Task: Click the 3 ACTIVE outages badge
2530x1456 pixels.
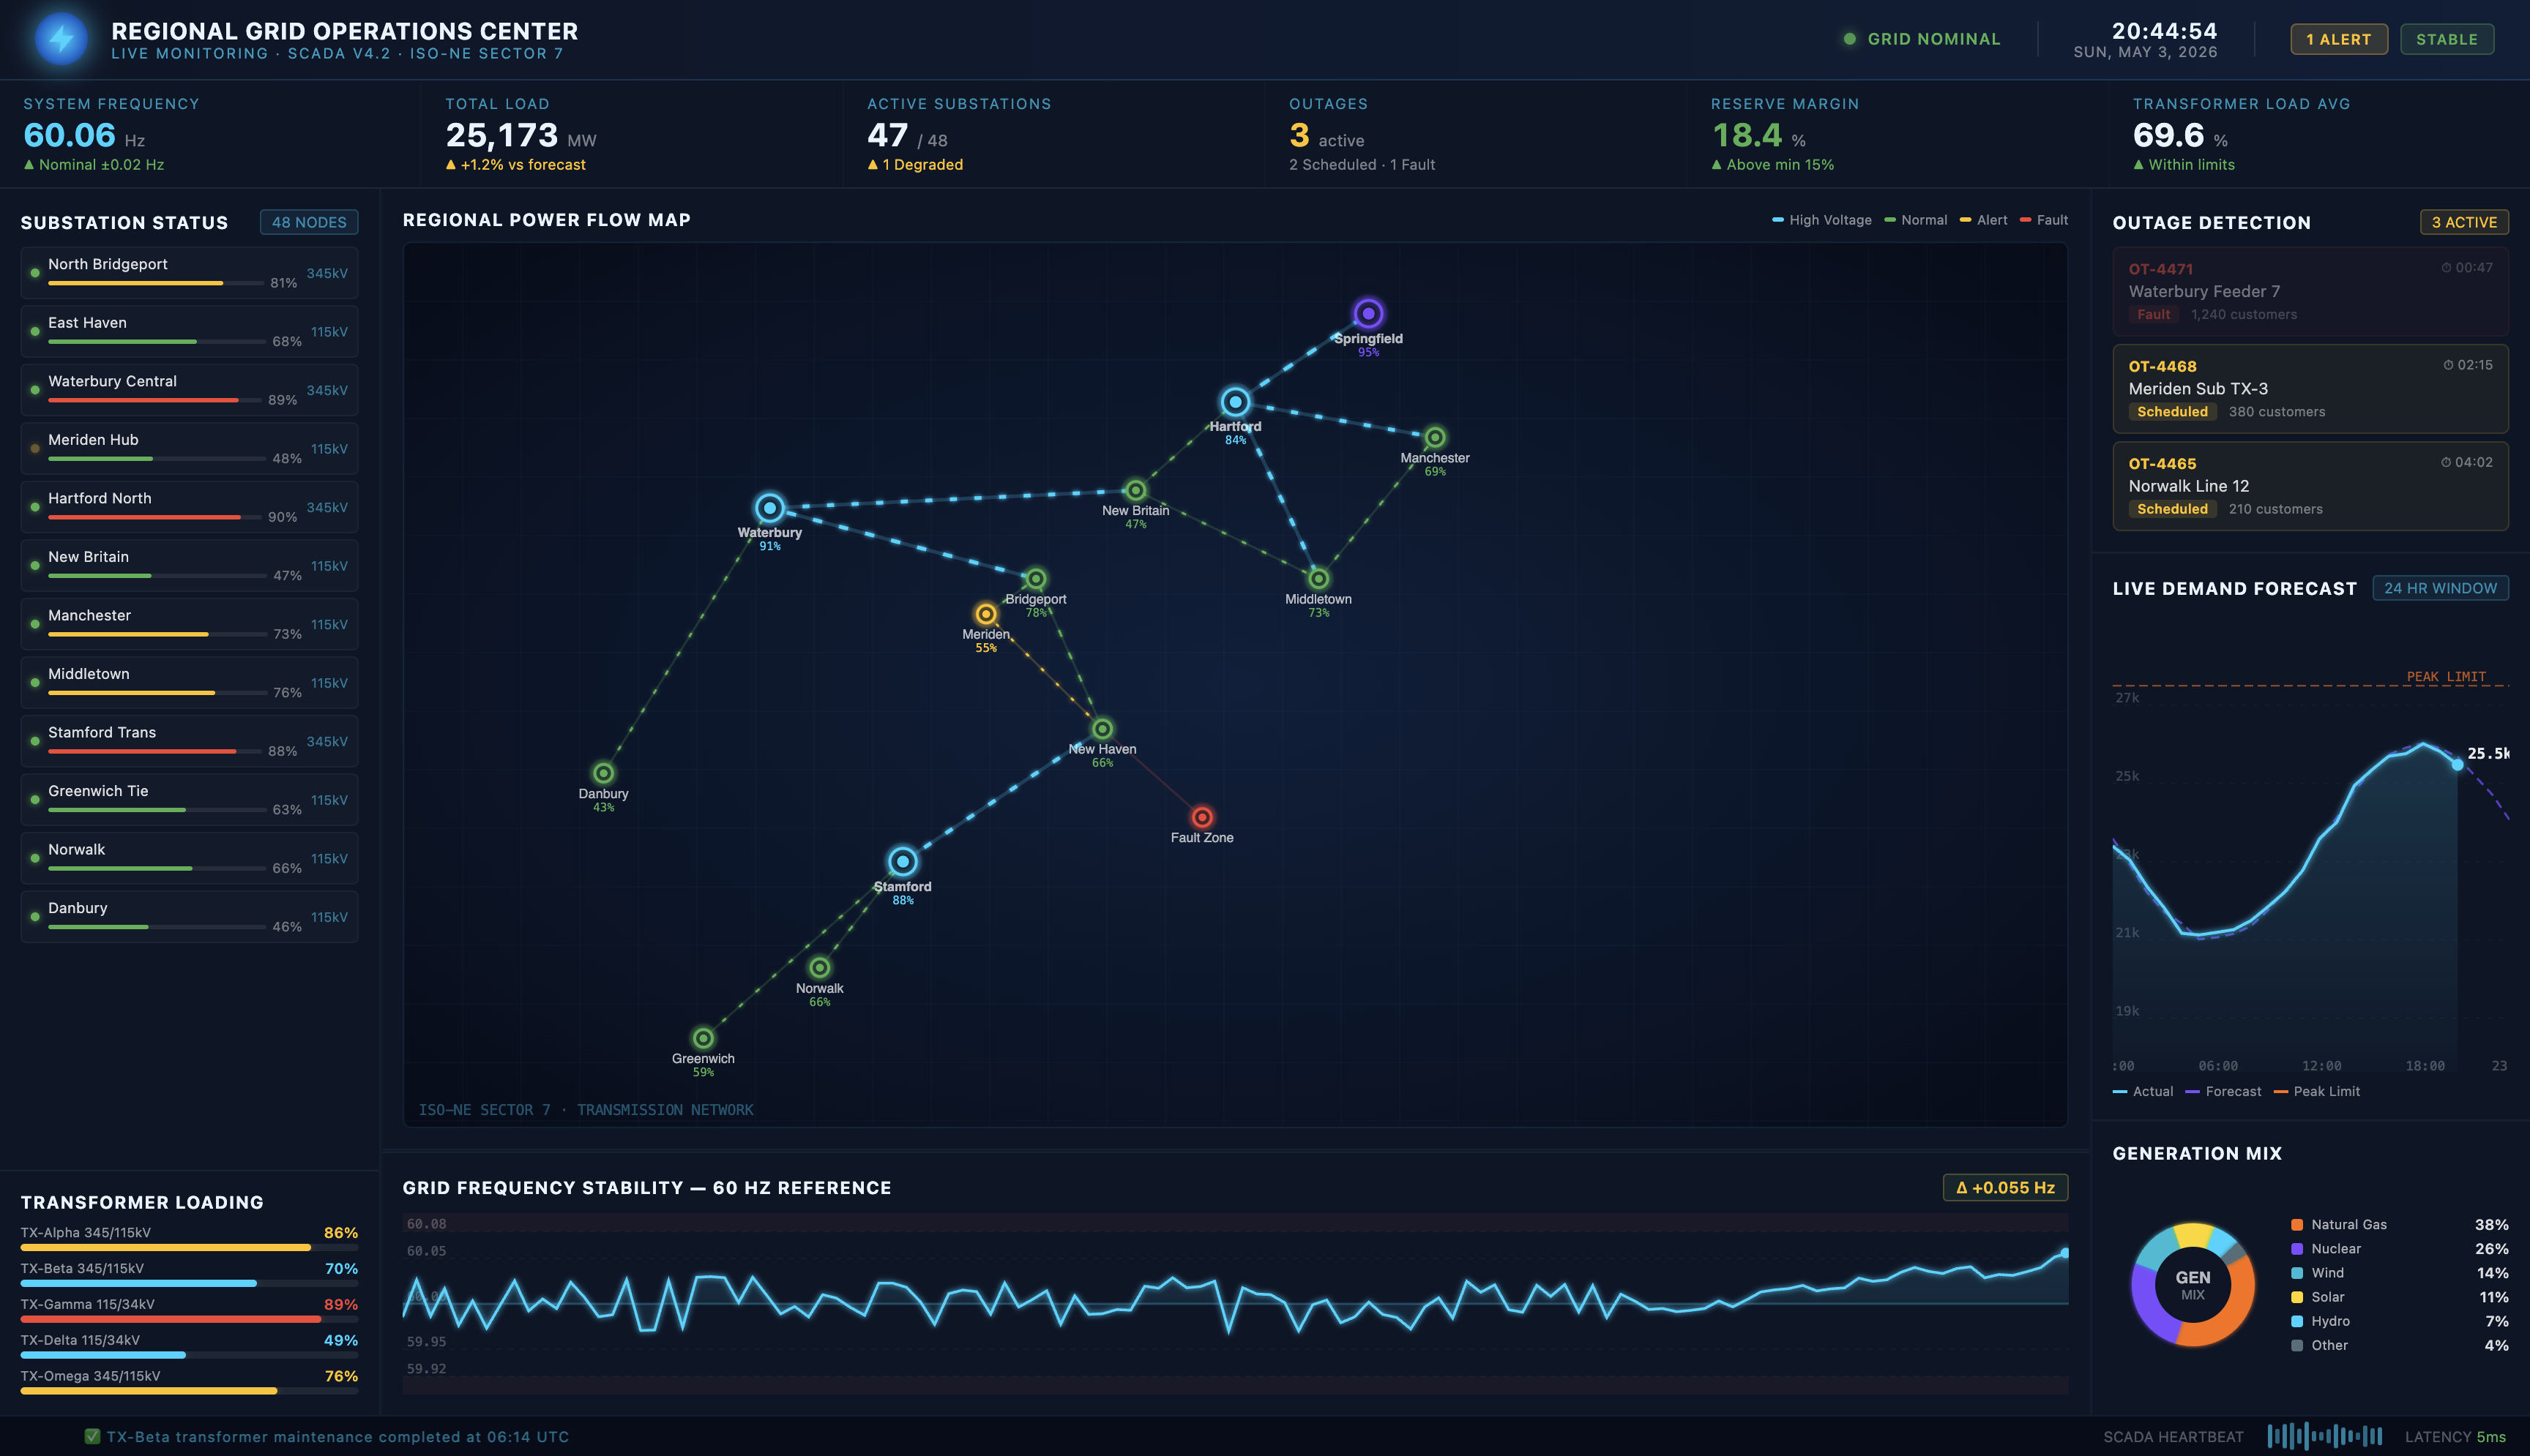Action: (2463, 222)
